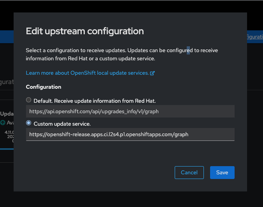Click the blue banner strip left of dialog
Image resolution: width=263 pixels, height=207 pixels.
[x=7, y=37]
